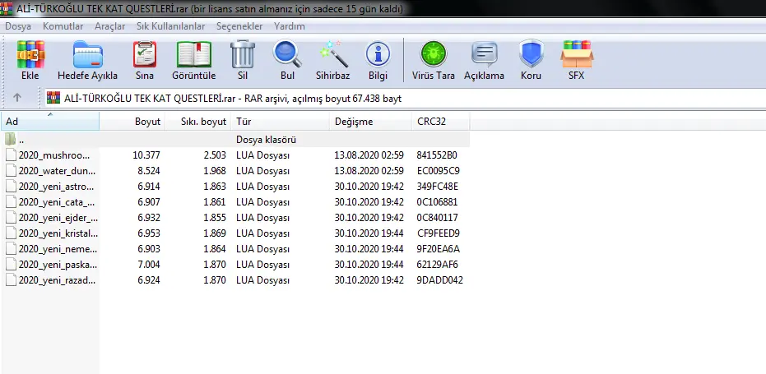766x374 pixels.
Task: Click size value 7.004
Action: pyautogui.click(x=148, y=265)
